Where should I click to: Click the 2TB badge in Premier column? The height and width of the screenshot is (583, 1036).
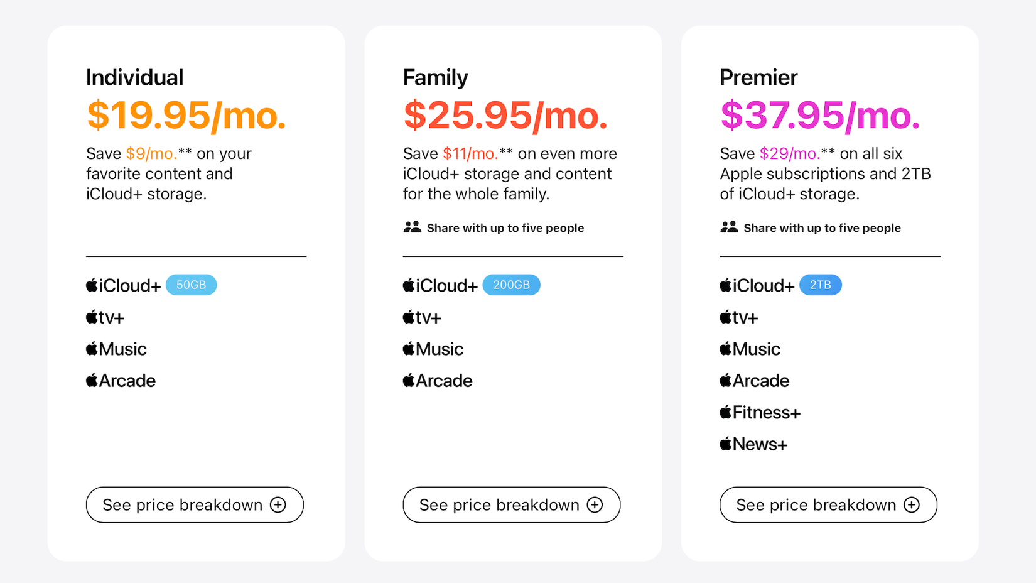(x=821, y=285)
